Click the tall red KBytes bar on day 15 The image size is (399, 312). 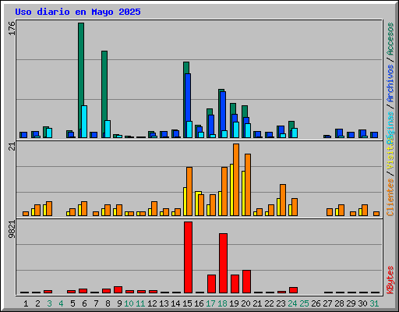point(188,257)
